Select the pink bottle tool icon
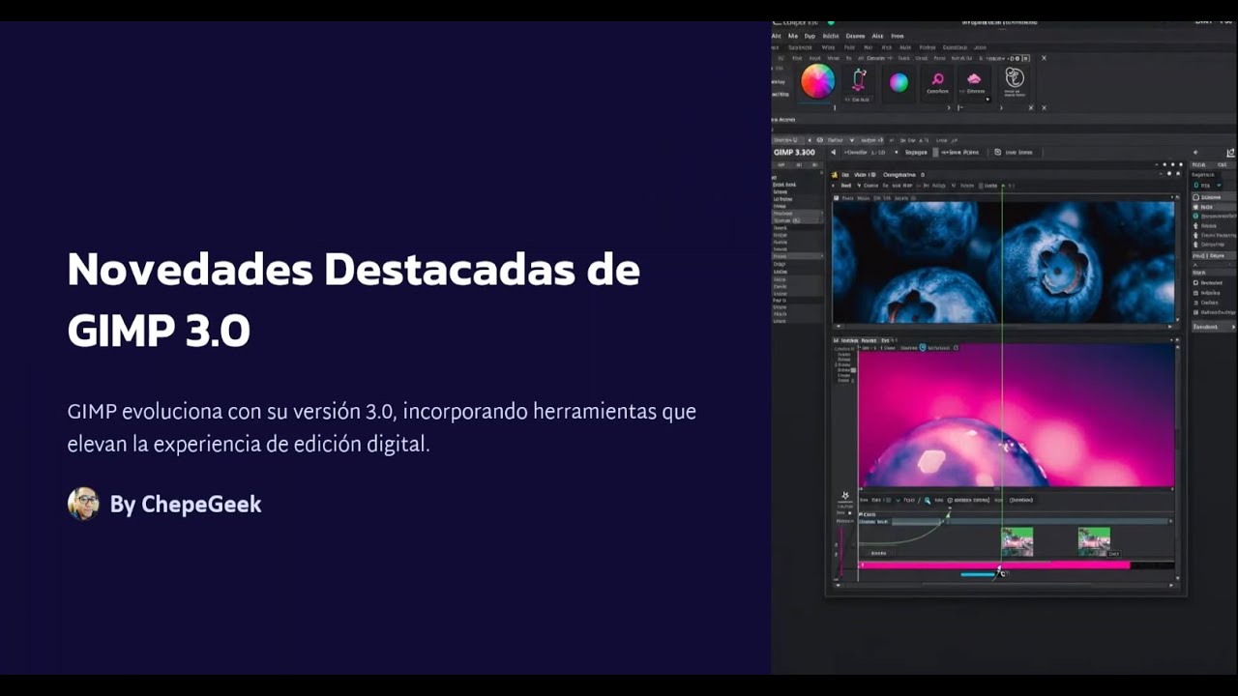 [x=859, y=80]
